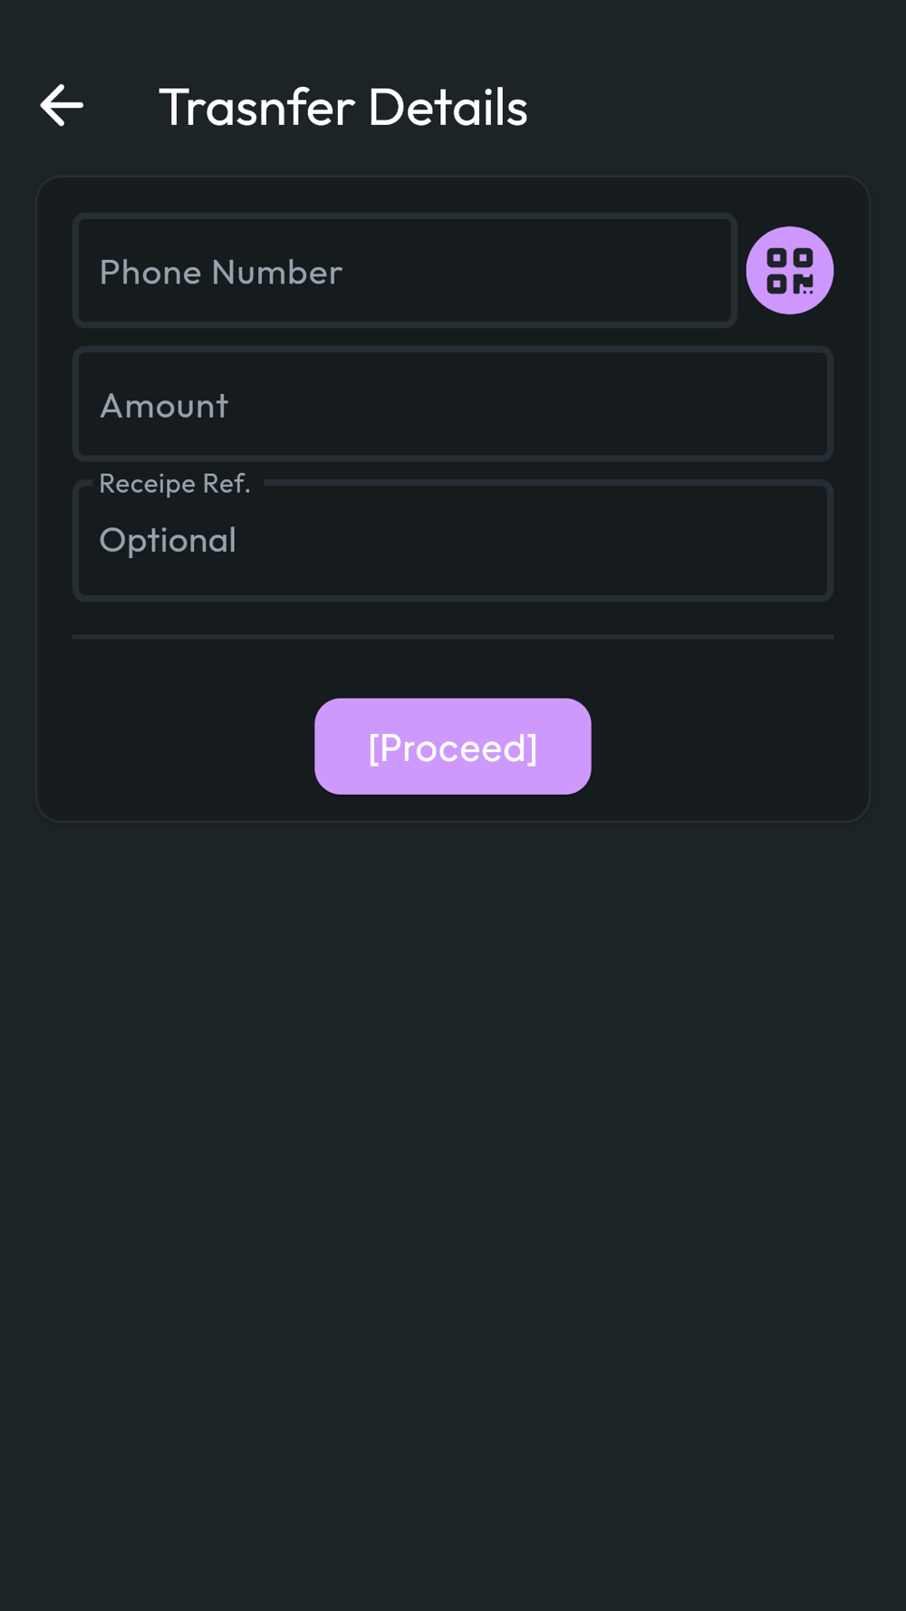Select the Phone Number placeholder text
The image size is (906, 1611).
[x=220, y=273]
